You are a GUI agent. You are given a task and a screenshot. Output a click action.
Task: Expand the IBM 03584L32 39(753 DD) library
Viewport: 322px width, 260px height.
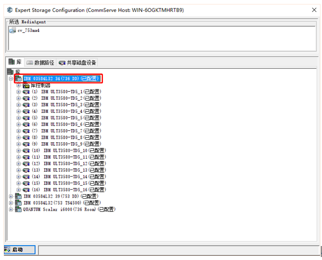pos(10,197)
